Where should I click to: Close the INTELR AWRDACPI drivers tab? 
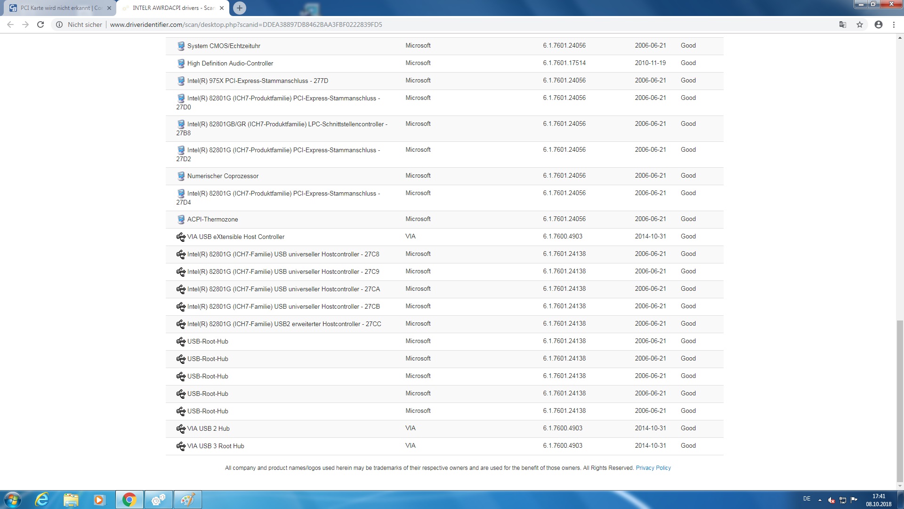(222, 8)
